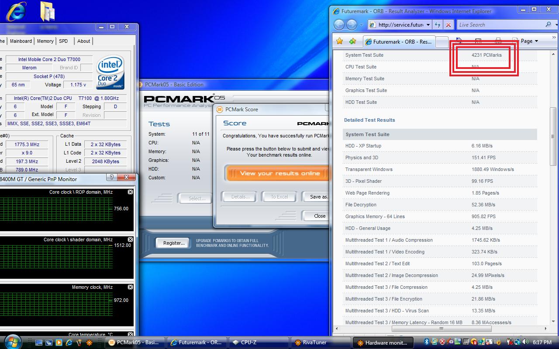The width and height of the screenshot is (559, 349).
Task: Open the Favorites Center star
Action: point(340,41)
